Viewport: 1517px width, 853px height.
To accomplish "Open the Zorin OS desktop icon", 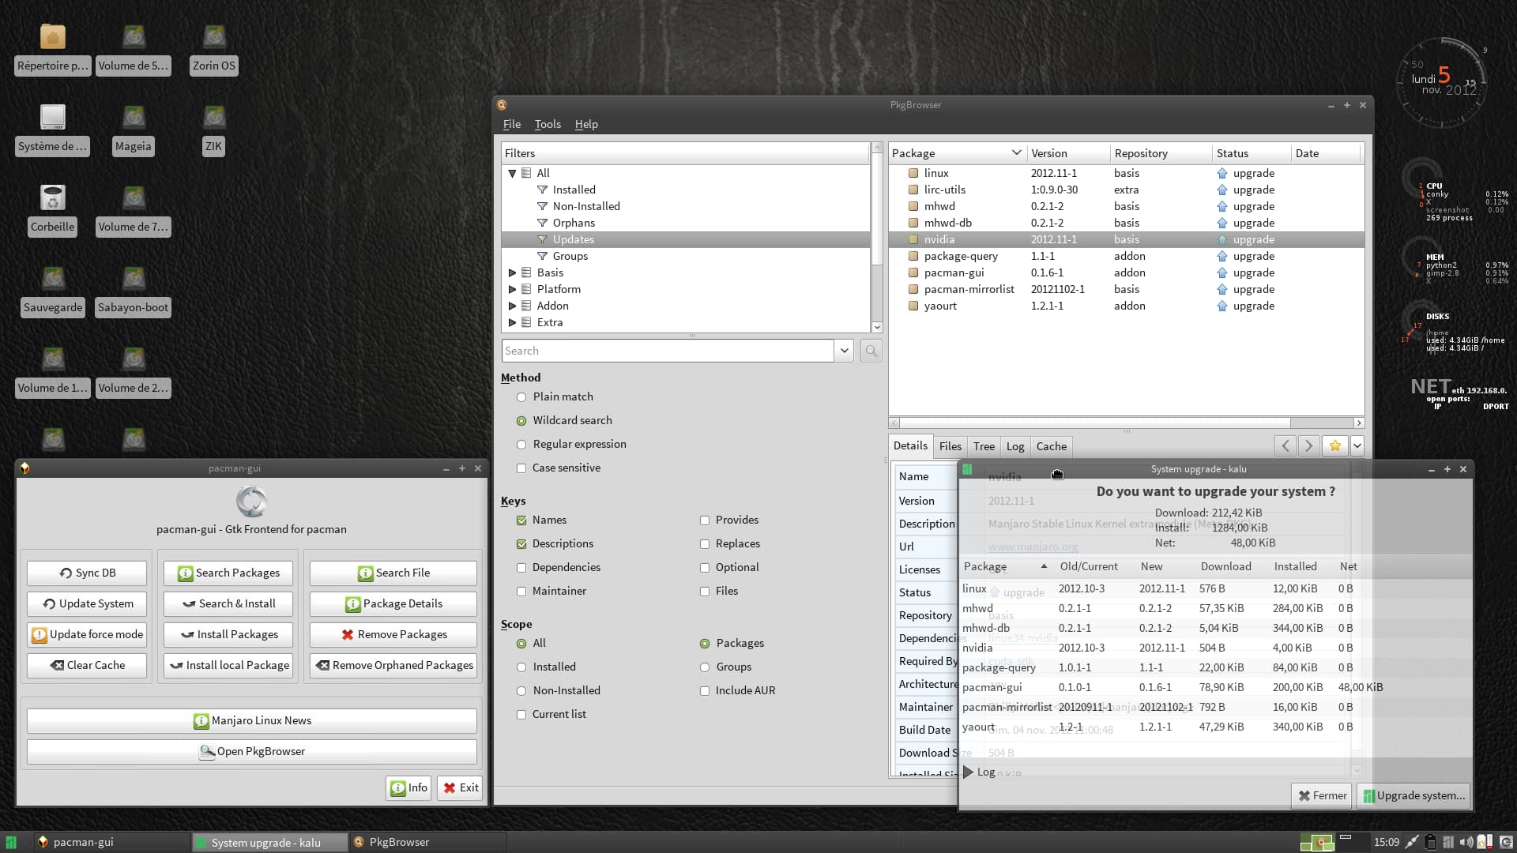I will click(214, 38).
